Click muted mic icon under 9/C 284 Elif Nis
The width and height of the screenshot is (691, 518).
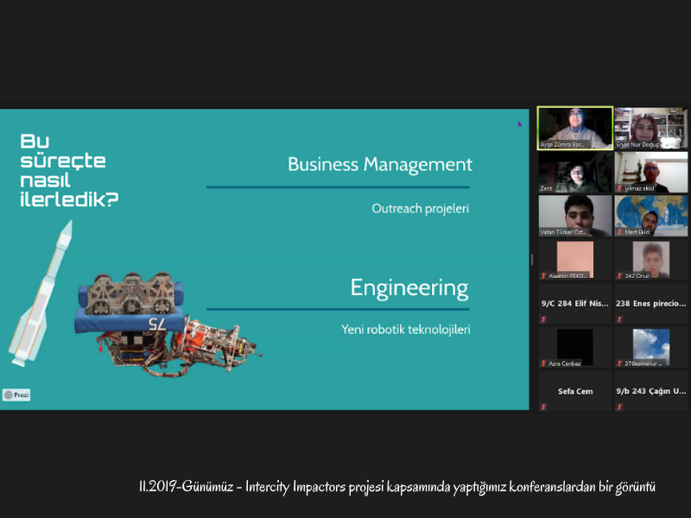point(543,319)
